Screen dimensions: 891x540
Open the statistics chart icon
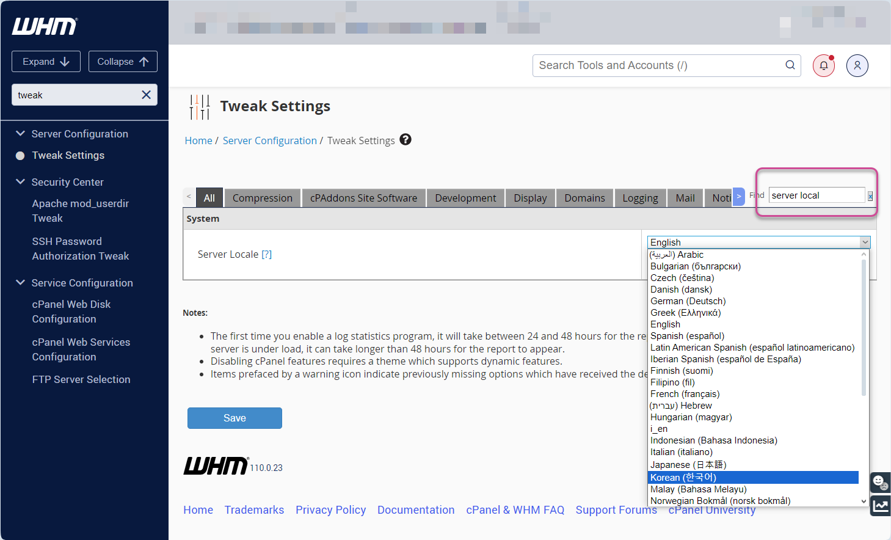880,506
